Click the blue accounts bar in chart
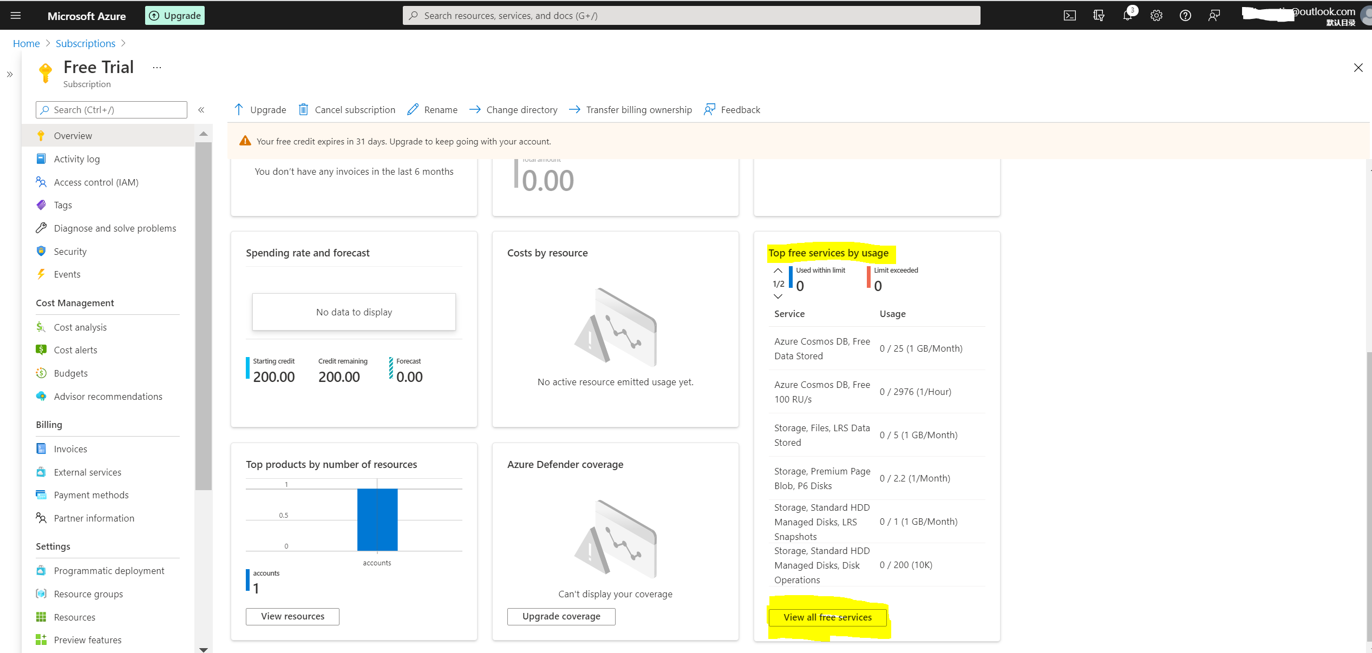 (377, 520)
